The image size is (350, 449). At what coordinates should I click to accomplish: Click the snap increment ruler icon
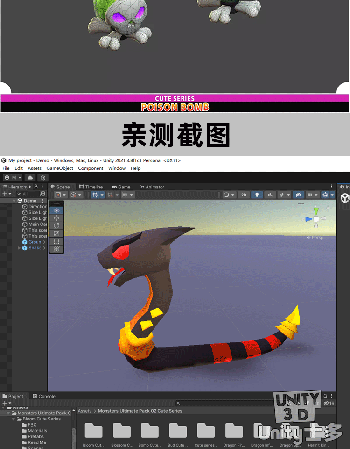125,195
